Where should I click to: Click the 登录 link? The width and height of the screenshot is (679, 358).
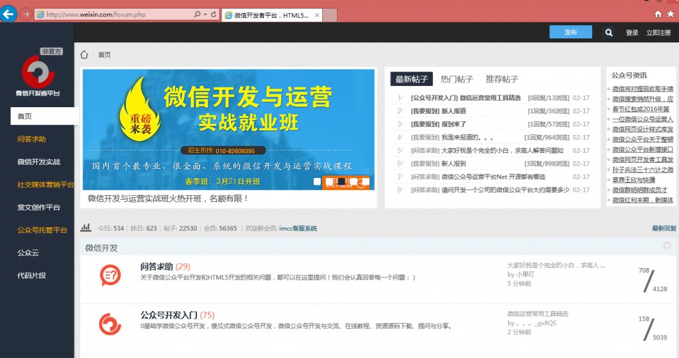632,33
